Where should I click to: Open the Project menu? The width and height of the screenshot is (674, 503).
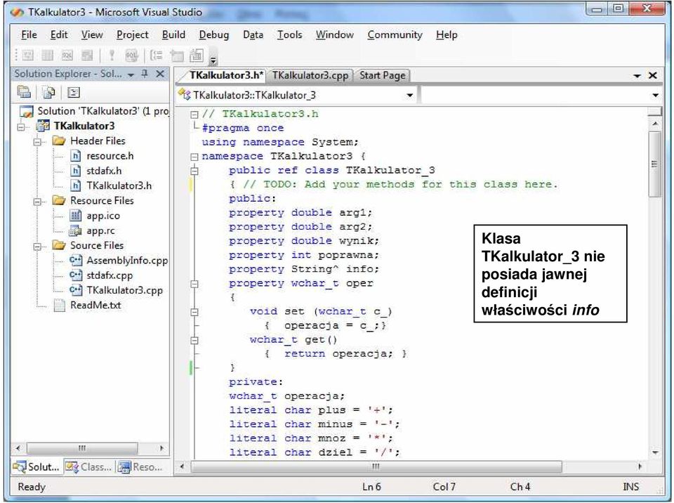133,35
